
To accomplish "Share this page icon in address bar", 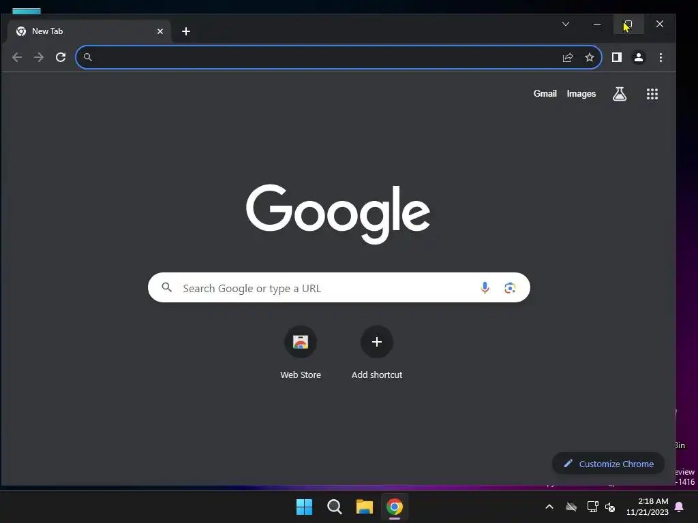I will tap(568, 57).
